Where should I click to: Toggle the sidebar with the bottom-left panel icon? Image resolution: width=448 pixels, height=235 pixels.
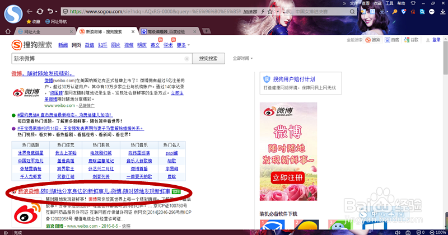click(x=6, y=232)
